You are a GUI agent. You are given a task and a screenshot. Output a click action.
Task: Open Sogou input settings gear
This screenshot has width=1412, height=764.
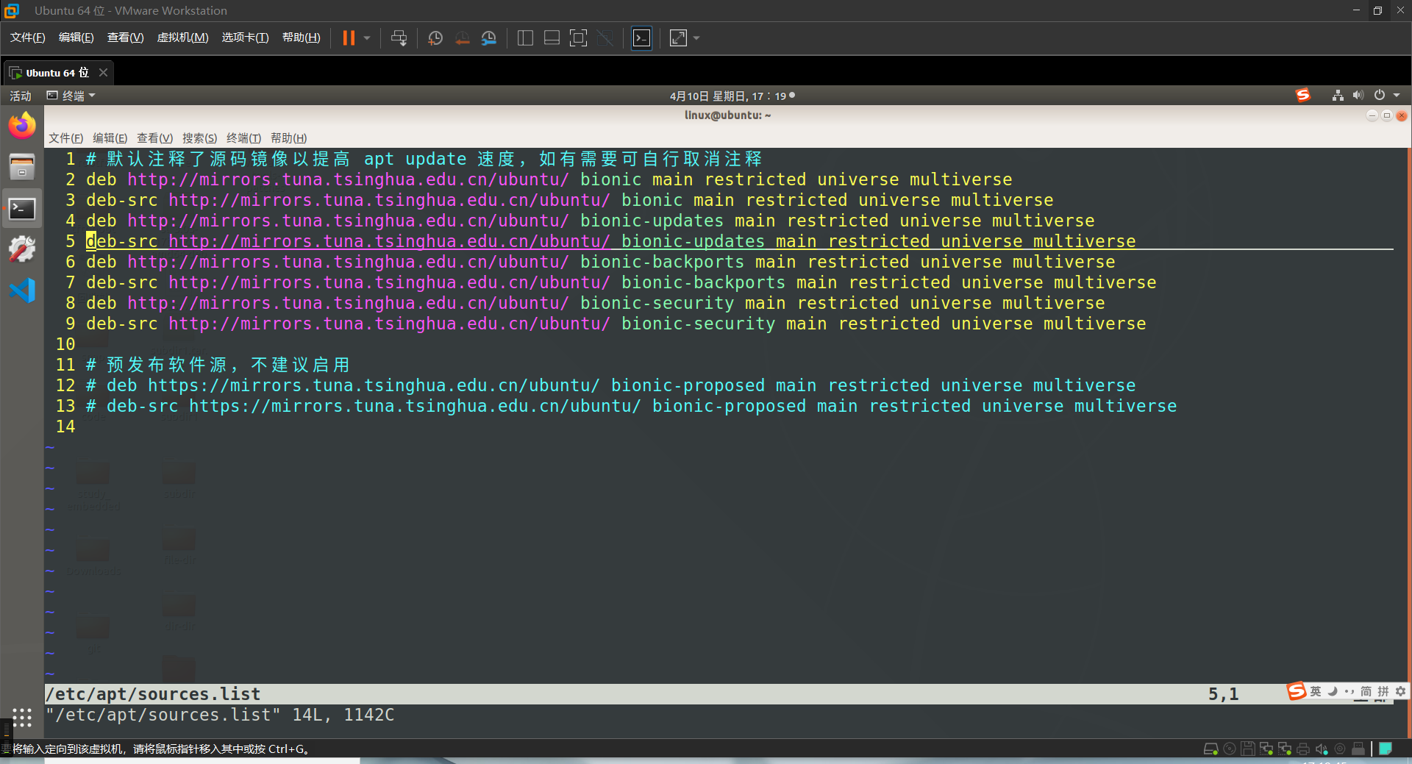pos(1400,691)
